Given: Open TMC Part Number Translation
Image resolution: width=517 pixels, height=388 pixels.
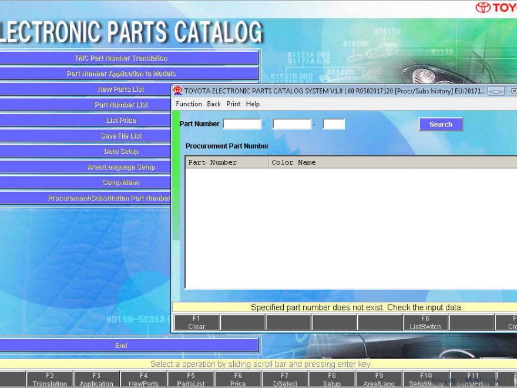Looking at the screenshot, I should click(129, 58).
